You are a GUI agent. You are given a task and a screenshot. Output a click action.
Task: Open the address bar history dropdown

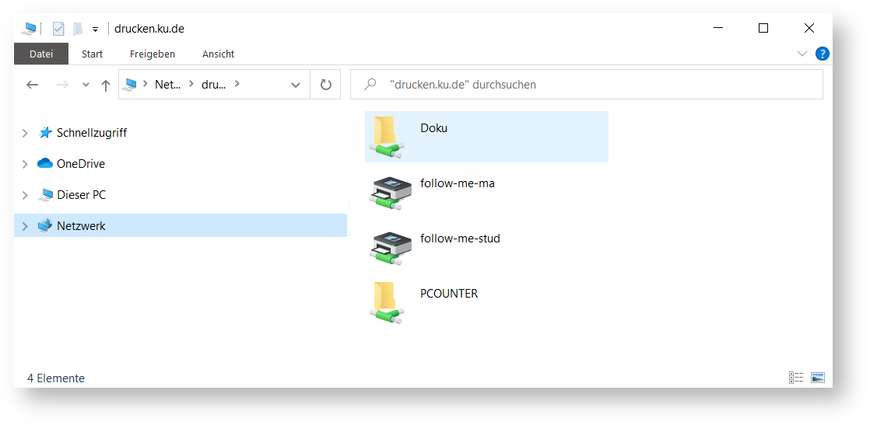click(296, 85)
